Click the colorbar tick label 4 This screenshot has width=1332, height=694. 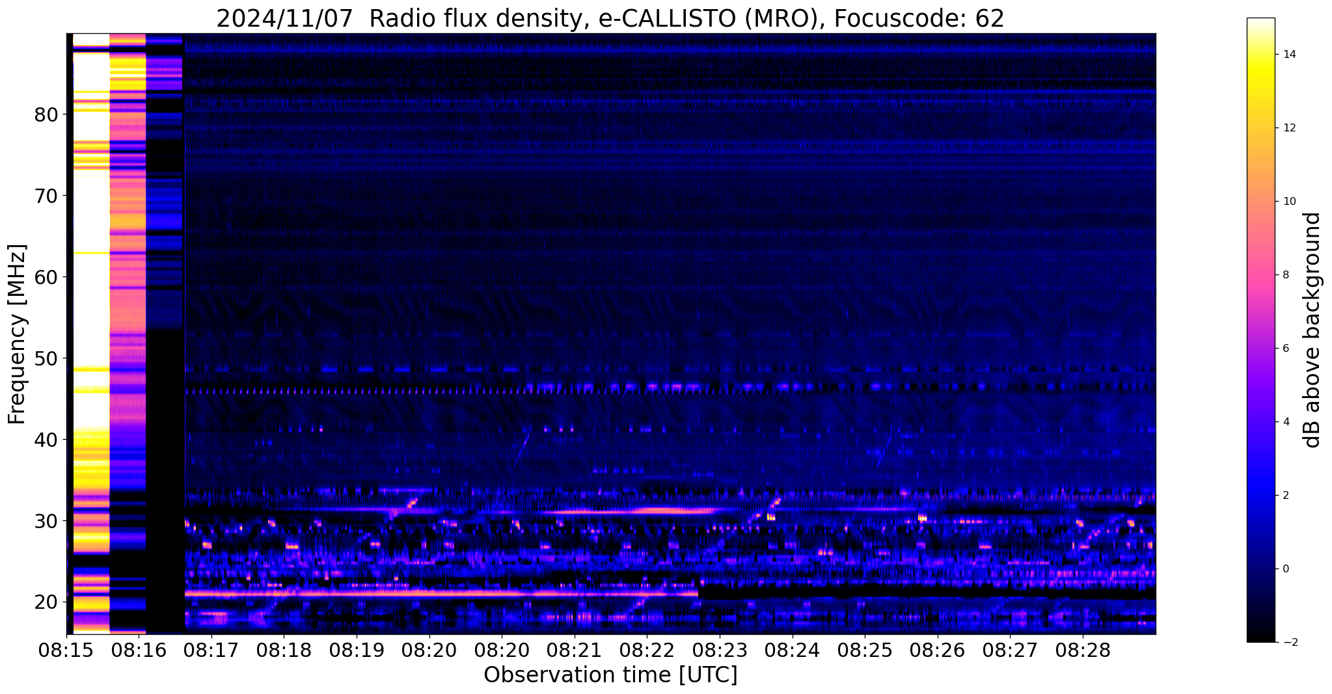tap(1285, 422)
